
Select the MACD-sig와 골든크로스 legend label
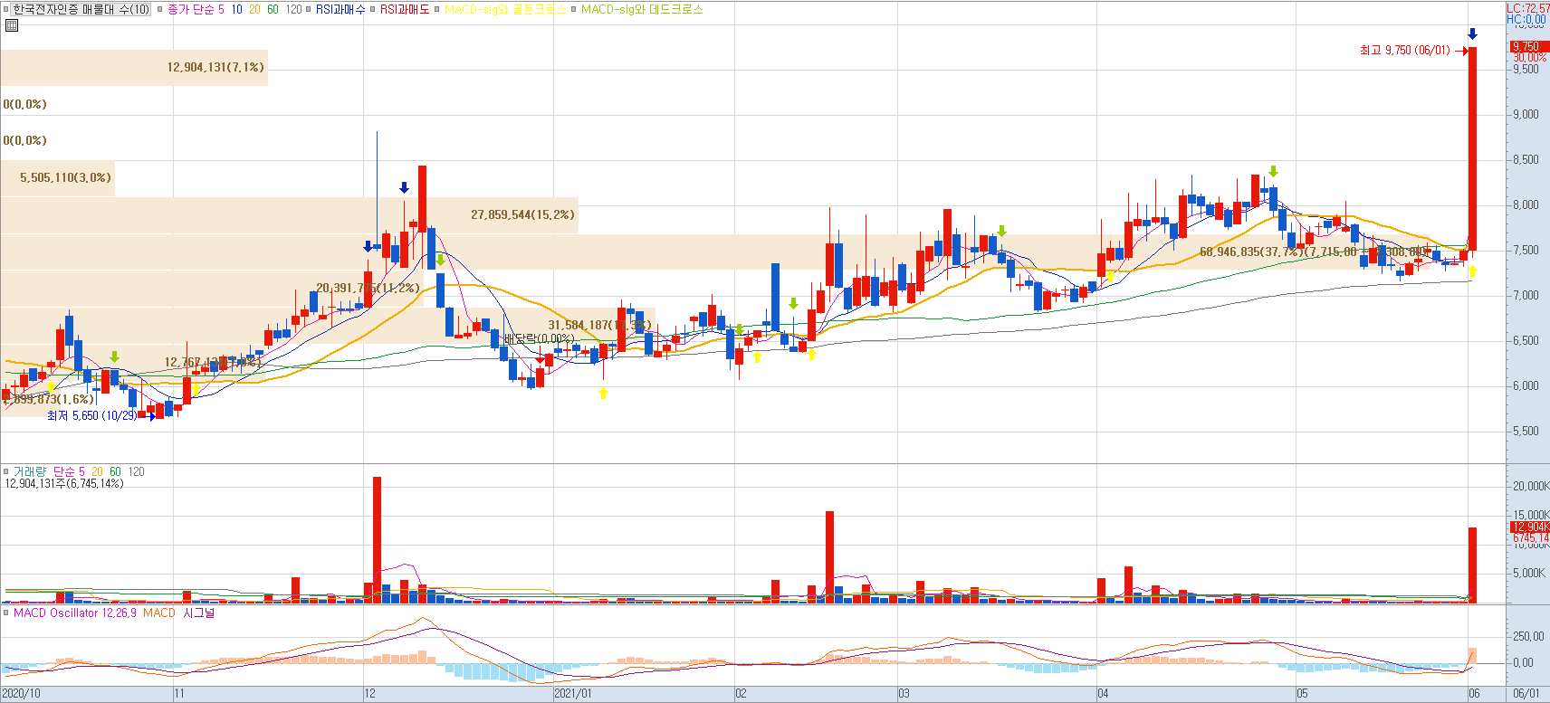505,10
